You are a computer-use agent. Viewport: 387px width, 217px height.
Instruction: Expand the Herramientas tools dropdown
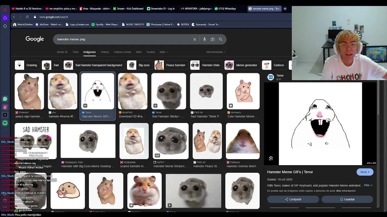pos(216,52)
